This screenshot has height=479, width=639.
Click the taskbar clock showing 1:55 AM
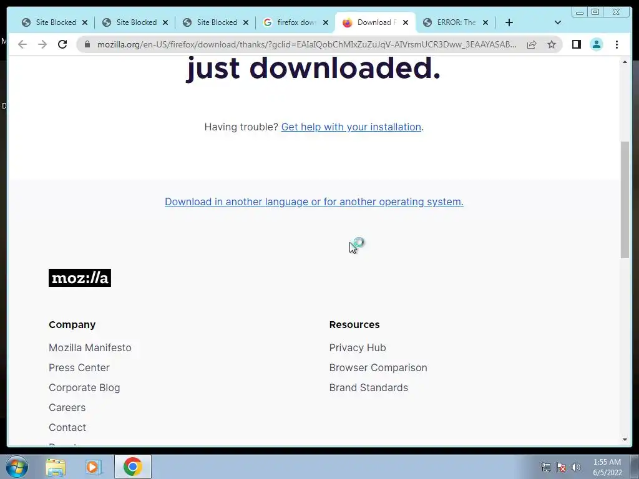coord(607,467)
